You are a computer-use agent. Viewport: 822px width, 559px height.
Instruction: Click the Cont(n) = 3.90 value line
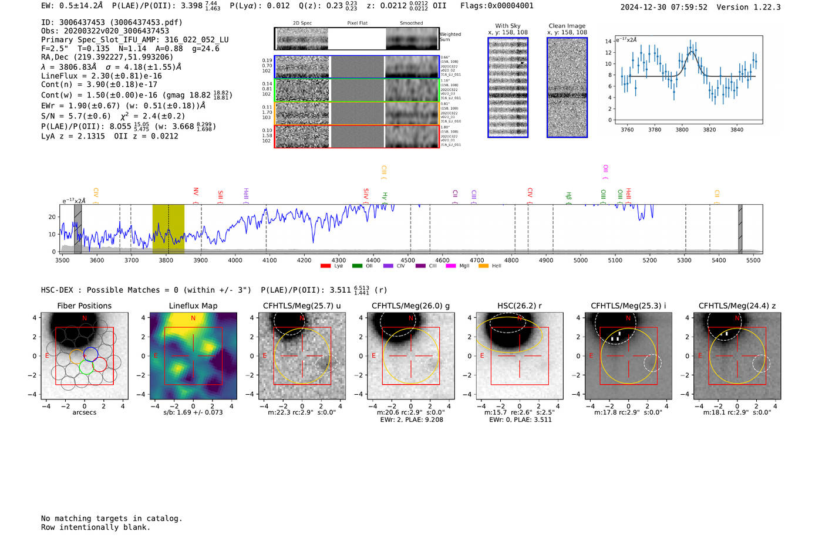99,84
